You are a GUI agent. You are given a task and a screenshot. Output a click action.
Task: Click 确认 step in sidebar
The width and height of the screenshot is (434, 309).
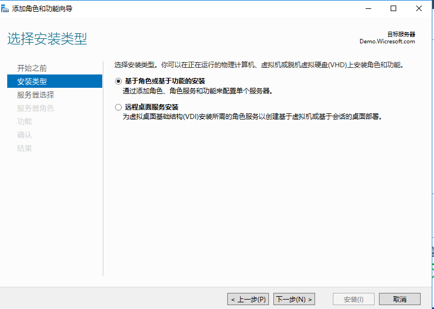[24, 135]
